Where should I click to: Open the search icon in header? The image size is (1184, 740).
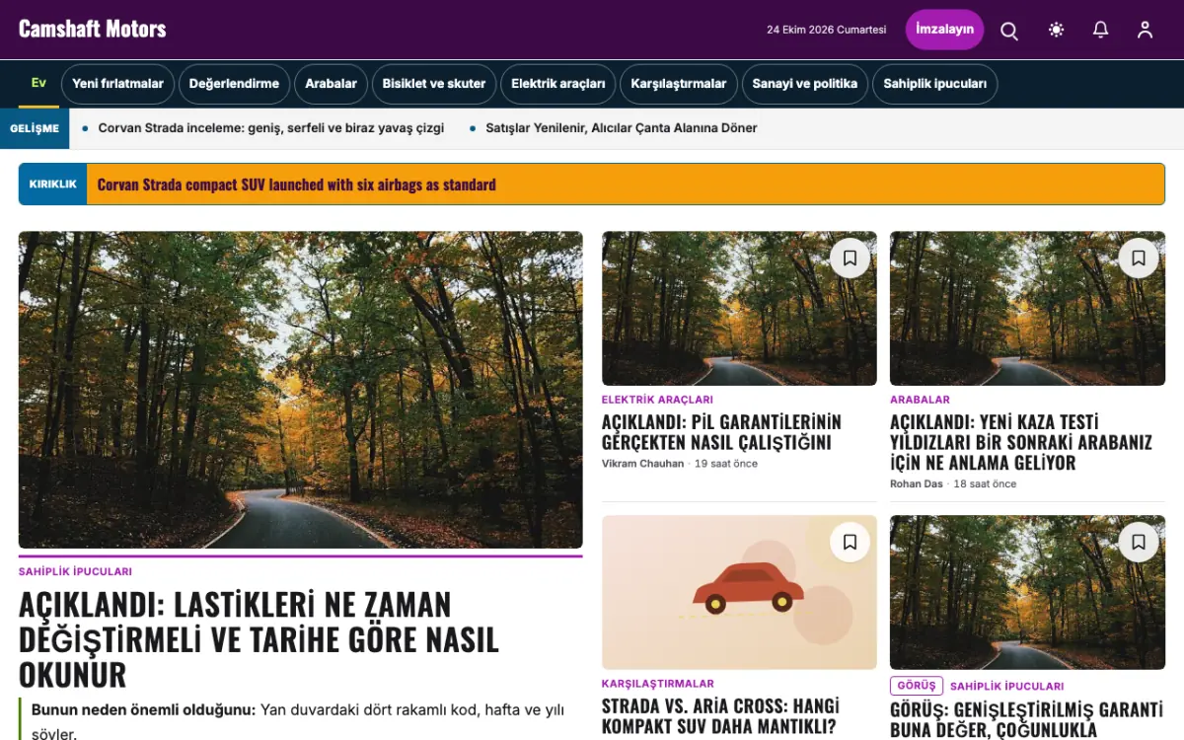(1009, 30)
